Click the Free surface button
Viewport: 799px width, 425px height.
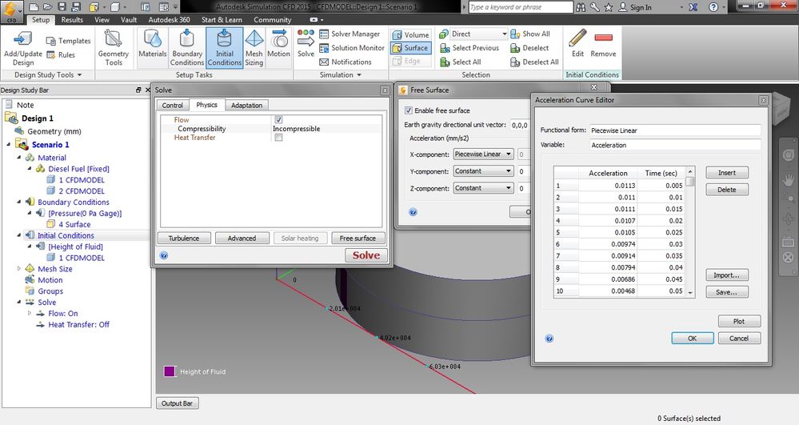point(358,239)
